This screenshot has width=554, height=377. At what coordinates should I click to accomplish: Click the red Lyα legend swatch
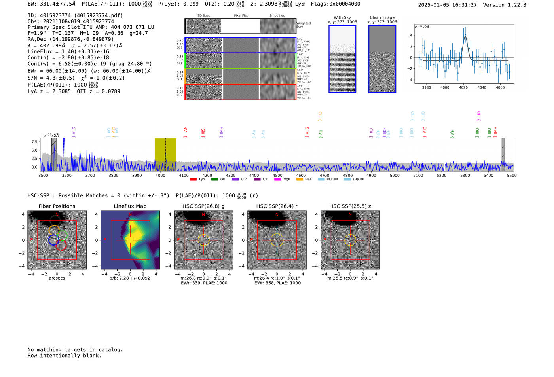193,180
